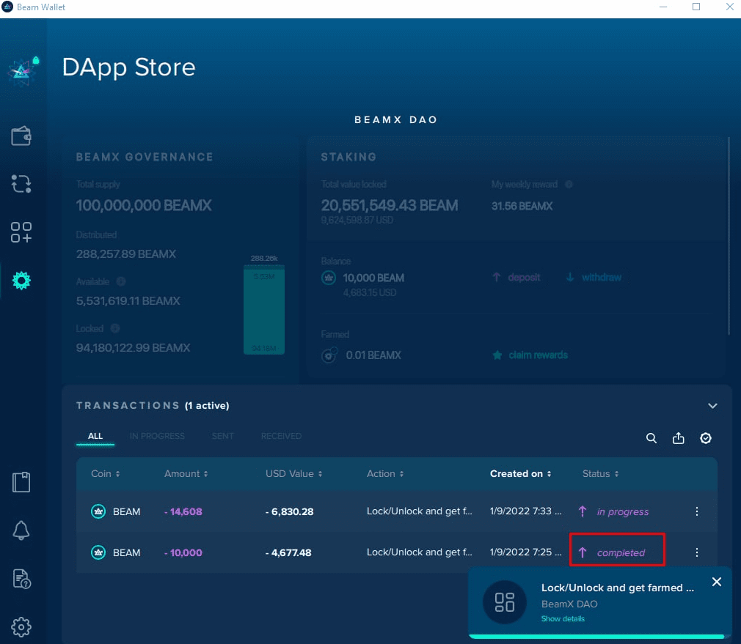
Task: Open Settings gear in sidebar
Action: click(21, 627)
